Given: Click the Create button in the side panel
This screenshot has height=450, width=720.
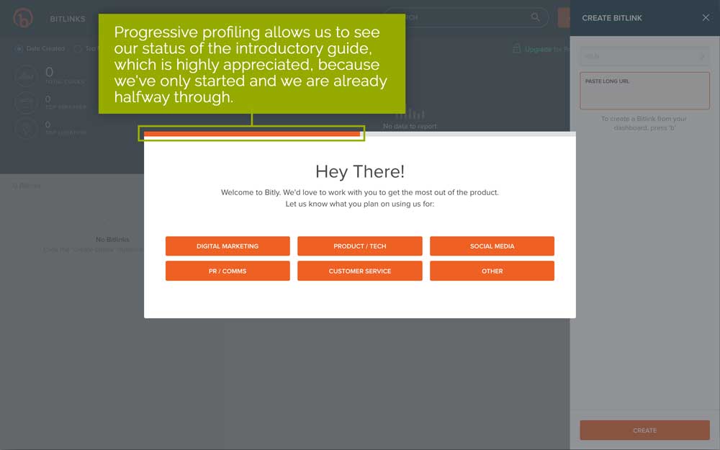Looking at the screenshot, I should click(644, 431).
